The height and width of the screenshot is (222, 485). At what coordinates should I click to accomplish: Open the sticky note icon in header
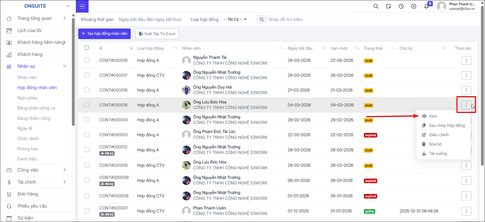pos(389,6)
